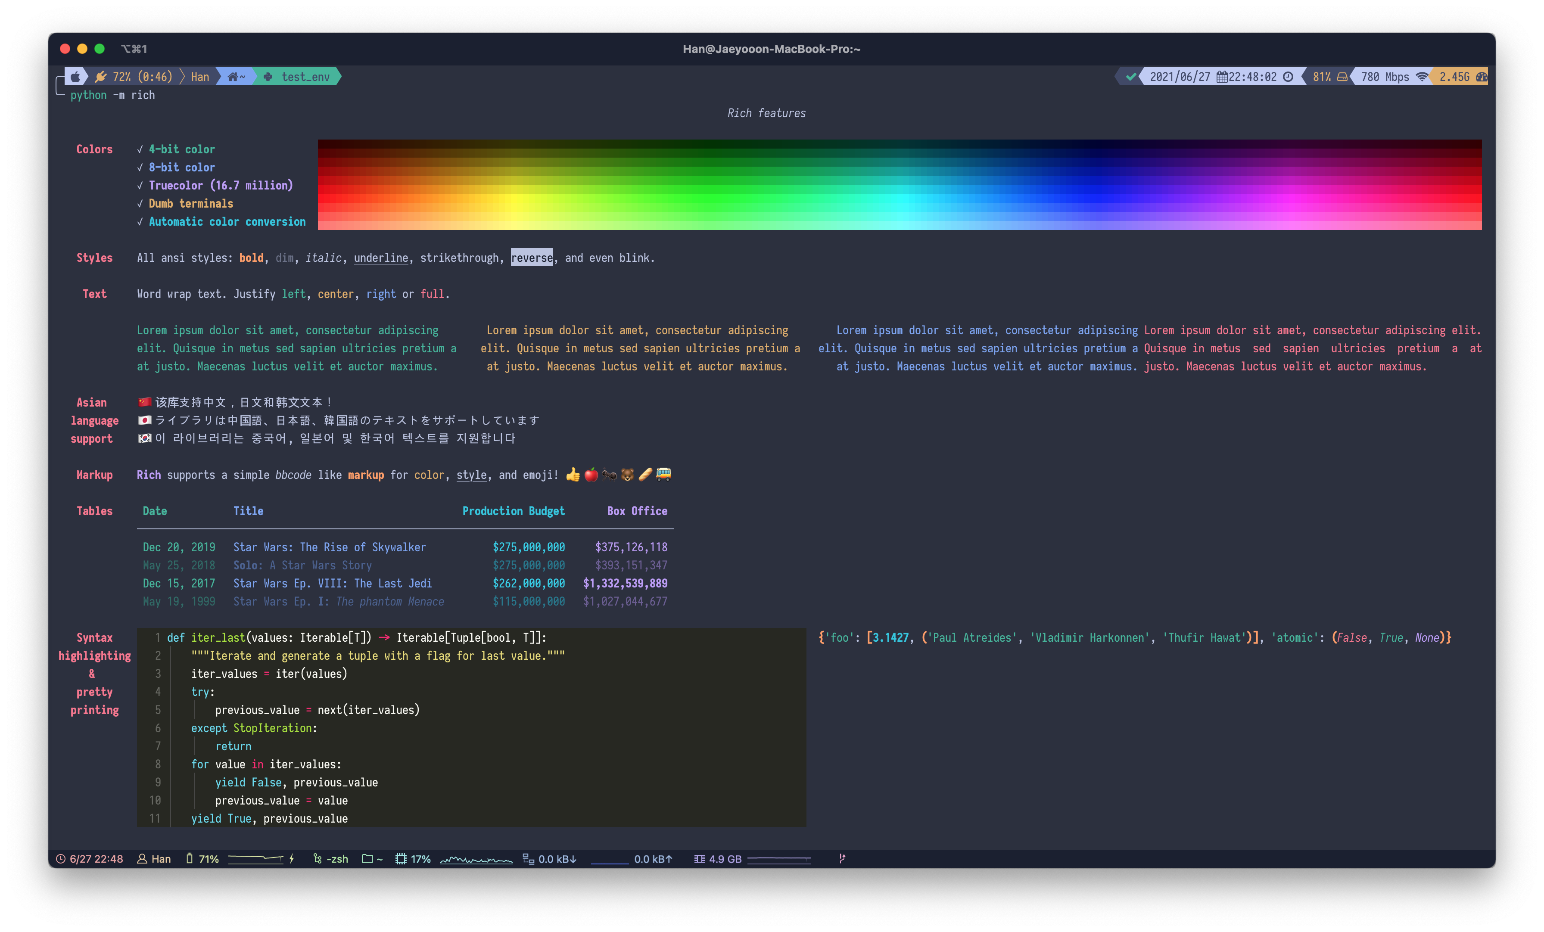The width and height of the screenshot is (1544, 932).
Task: Click the memory icon beside 4.9 GB
Action: 699,859
